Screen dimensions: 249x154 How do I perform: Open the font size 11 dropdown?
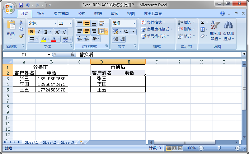tap(70, 23)
